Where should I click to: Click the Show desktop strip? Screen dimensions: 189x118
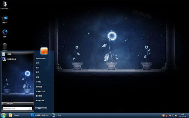coord(188,115)
